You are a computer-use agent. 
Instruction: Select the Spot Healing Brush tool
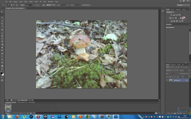(2, 30)
